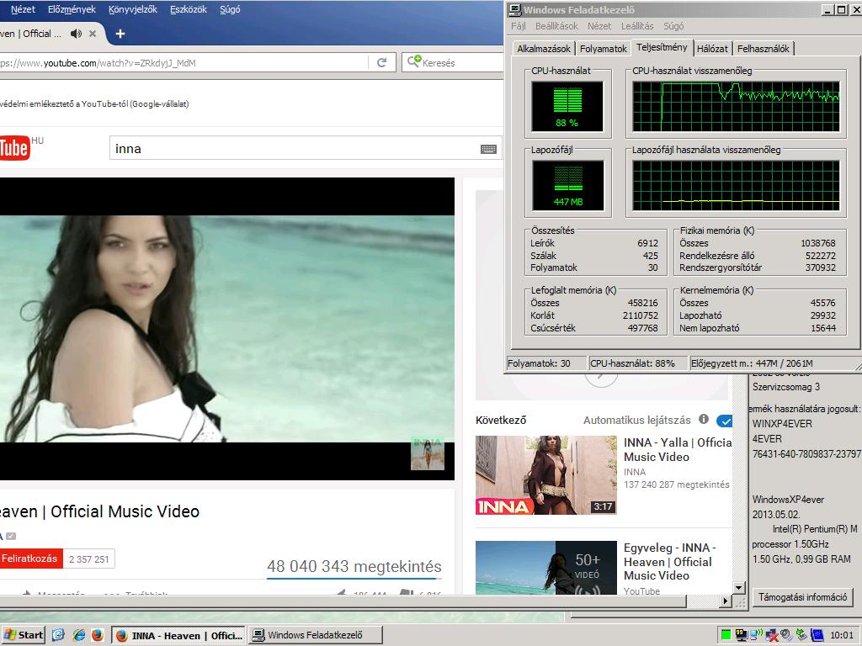Open the autoplay info icon
Screen dimensions: 862x646
pyautogui.click(x=704, y=419)
